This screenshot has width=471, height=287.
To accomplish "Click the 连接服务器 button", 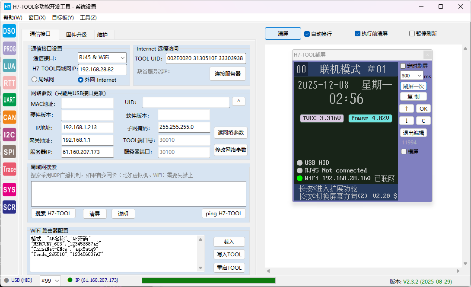I will pyautogui.click(x=228, y=73).
